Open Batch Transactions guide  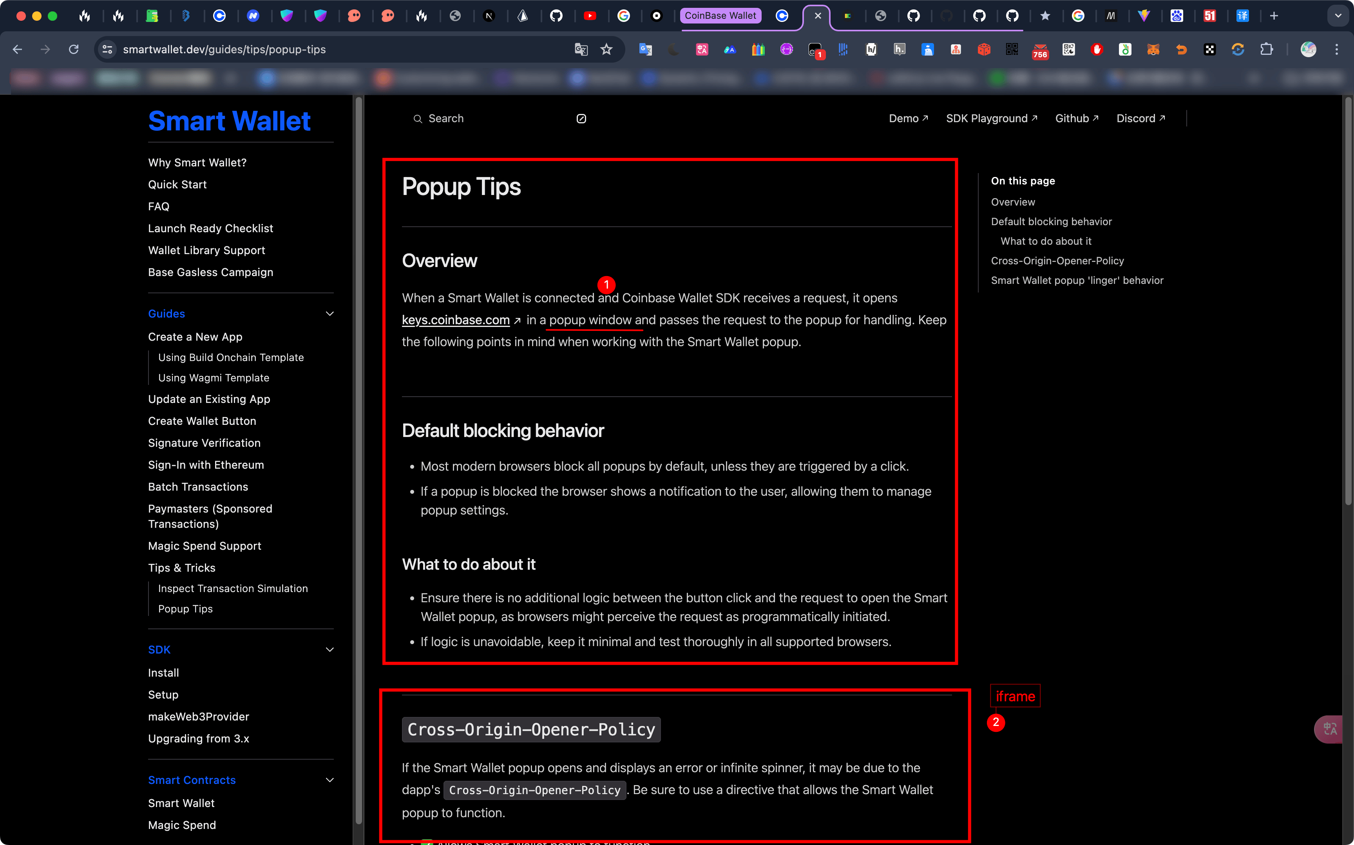[x=198, y=487]
